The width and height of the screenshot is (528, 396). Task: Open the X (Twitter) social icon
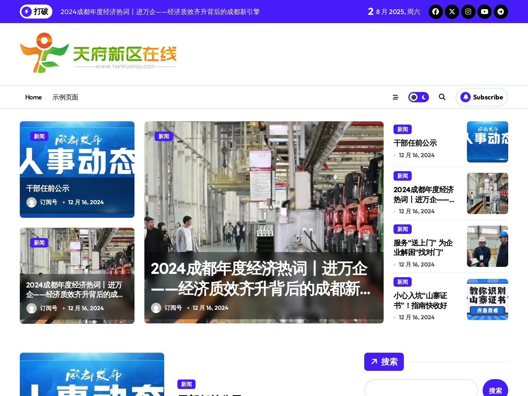pos(452,12)
